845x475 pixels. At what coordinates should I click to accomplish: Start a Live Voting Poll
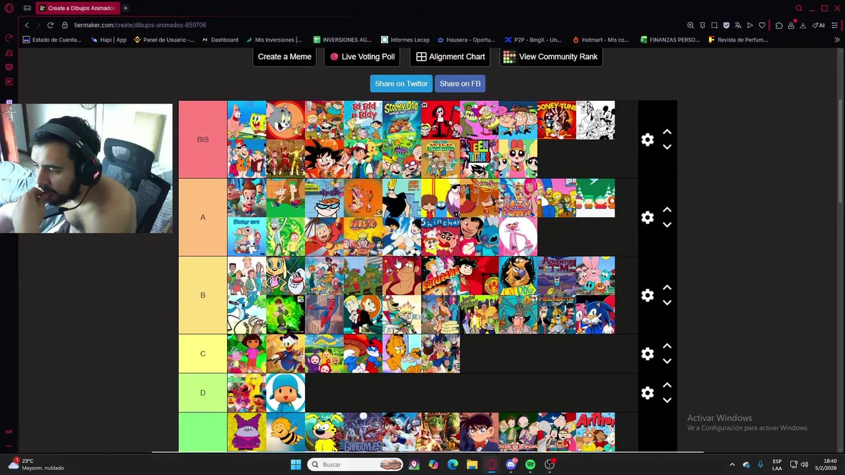point(362,57)
